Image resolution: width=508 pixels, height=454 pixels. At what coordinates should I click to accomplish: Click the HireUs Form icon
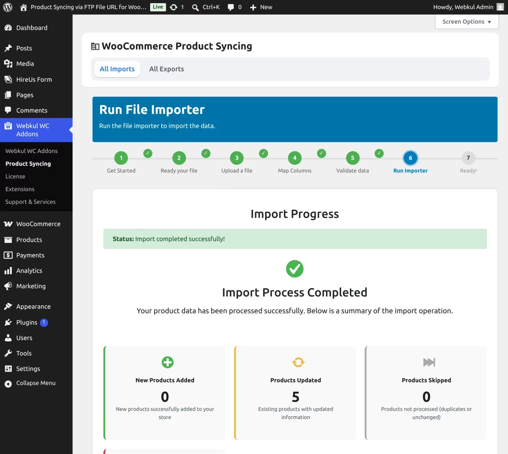8,79
